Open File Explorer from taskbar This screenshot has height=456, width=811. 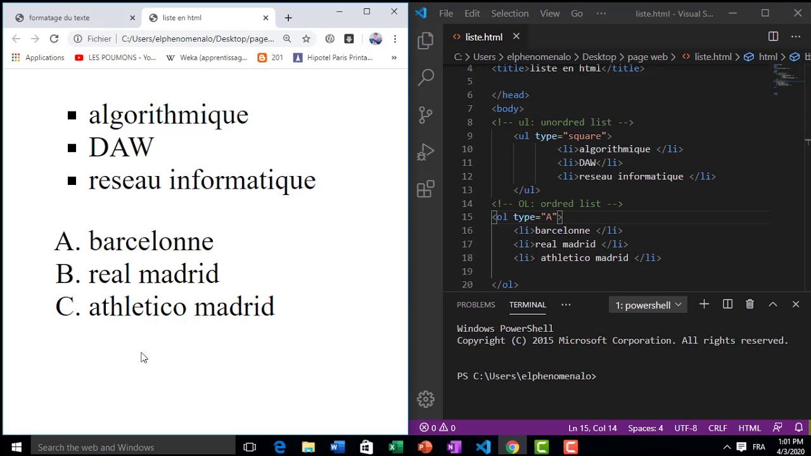[309, 447]
